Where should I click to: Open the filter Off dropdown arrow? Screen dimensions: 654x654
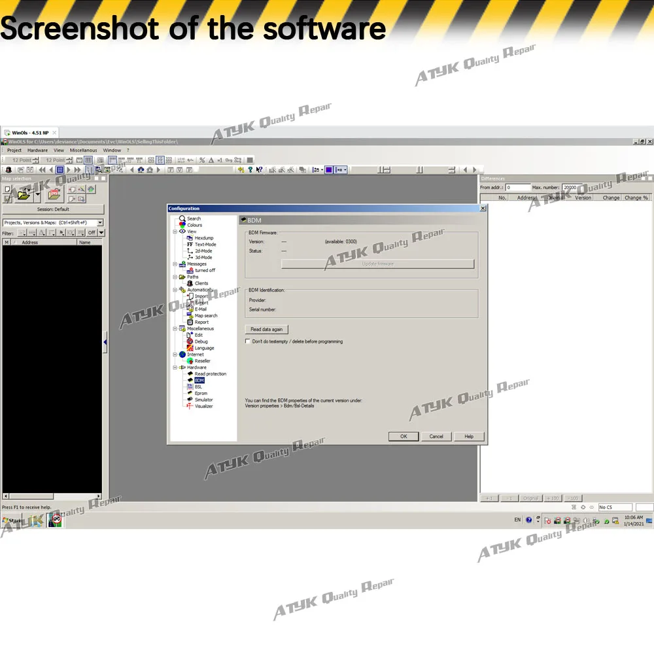[101, 232]
